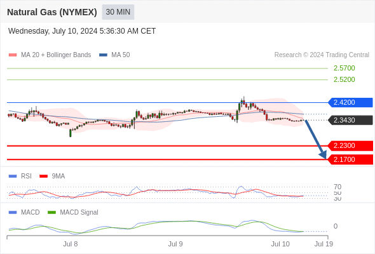Click the 9MA legend red swatch
Screen dimensions: 375x254
click(x=43, y=177)
